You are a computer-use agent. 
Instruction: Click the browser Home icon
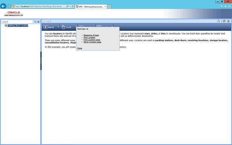pyautogui.click(x=221, y=6)
